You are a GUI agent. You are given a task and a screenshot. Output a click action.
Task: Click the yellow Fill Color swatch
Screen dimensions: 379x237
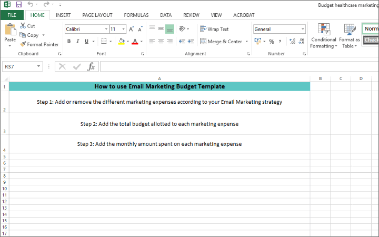[x=121, y=41]
